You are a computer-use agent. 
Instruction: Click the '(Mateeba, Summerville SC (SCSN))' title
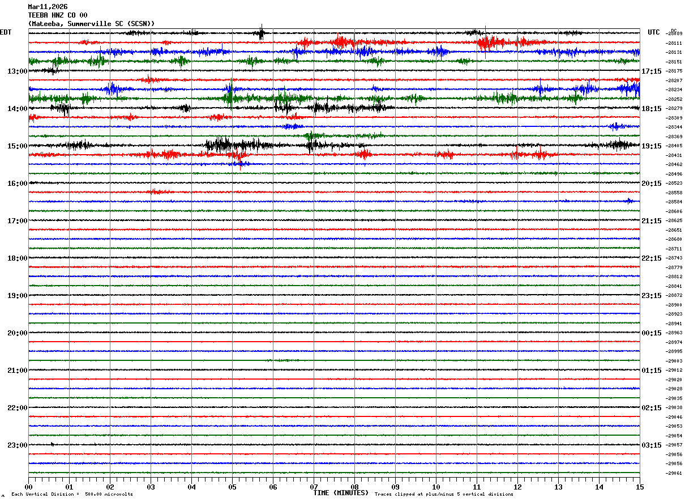91,24
